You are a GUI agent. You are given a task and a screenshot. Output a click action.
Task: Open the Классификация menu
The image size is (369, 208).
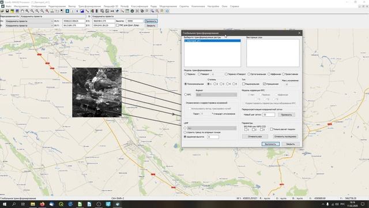pos(140,6)
